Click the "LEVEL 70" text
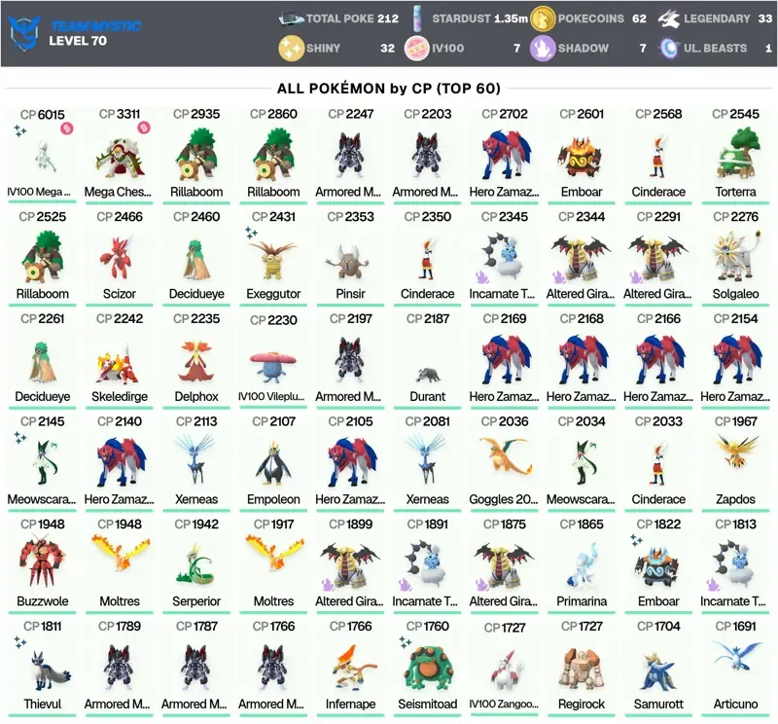 (x=78, y=41)
